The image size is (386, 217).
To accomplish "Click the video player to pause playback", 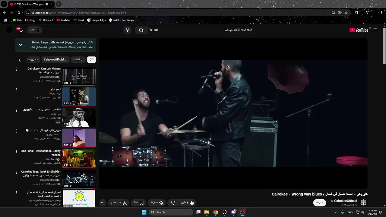I will (x=233, y=113).
